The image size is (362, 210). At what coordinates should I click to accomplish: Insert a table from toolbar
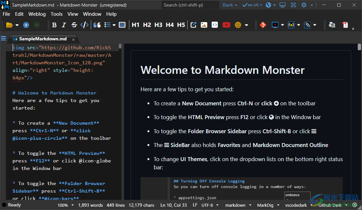tap(122, 25)
